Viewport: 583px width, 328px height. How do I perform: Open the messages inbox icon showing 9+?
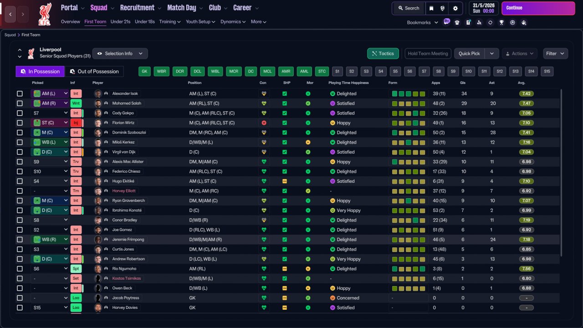coord(446,22)
